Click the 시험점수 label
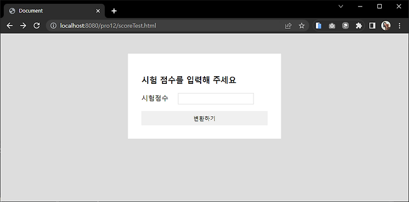This screenshot has height=202, width=409. point(155,99)
